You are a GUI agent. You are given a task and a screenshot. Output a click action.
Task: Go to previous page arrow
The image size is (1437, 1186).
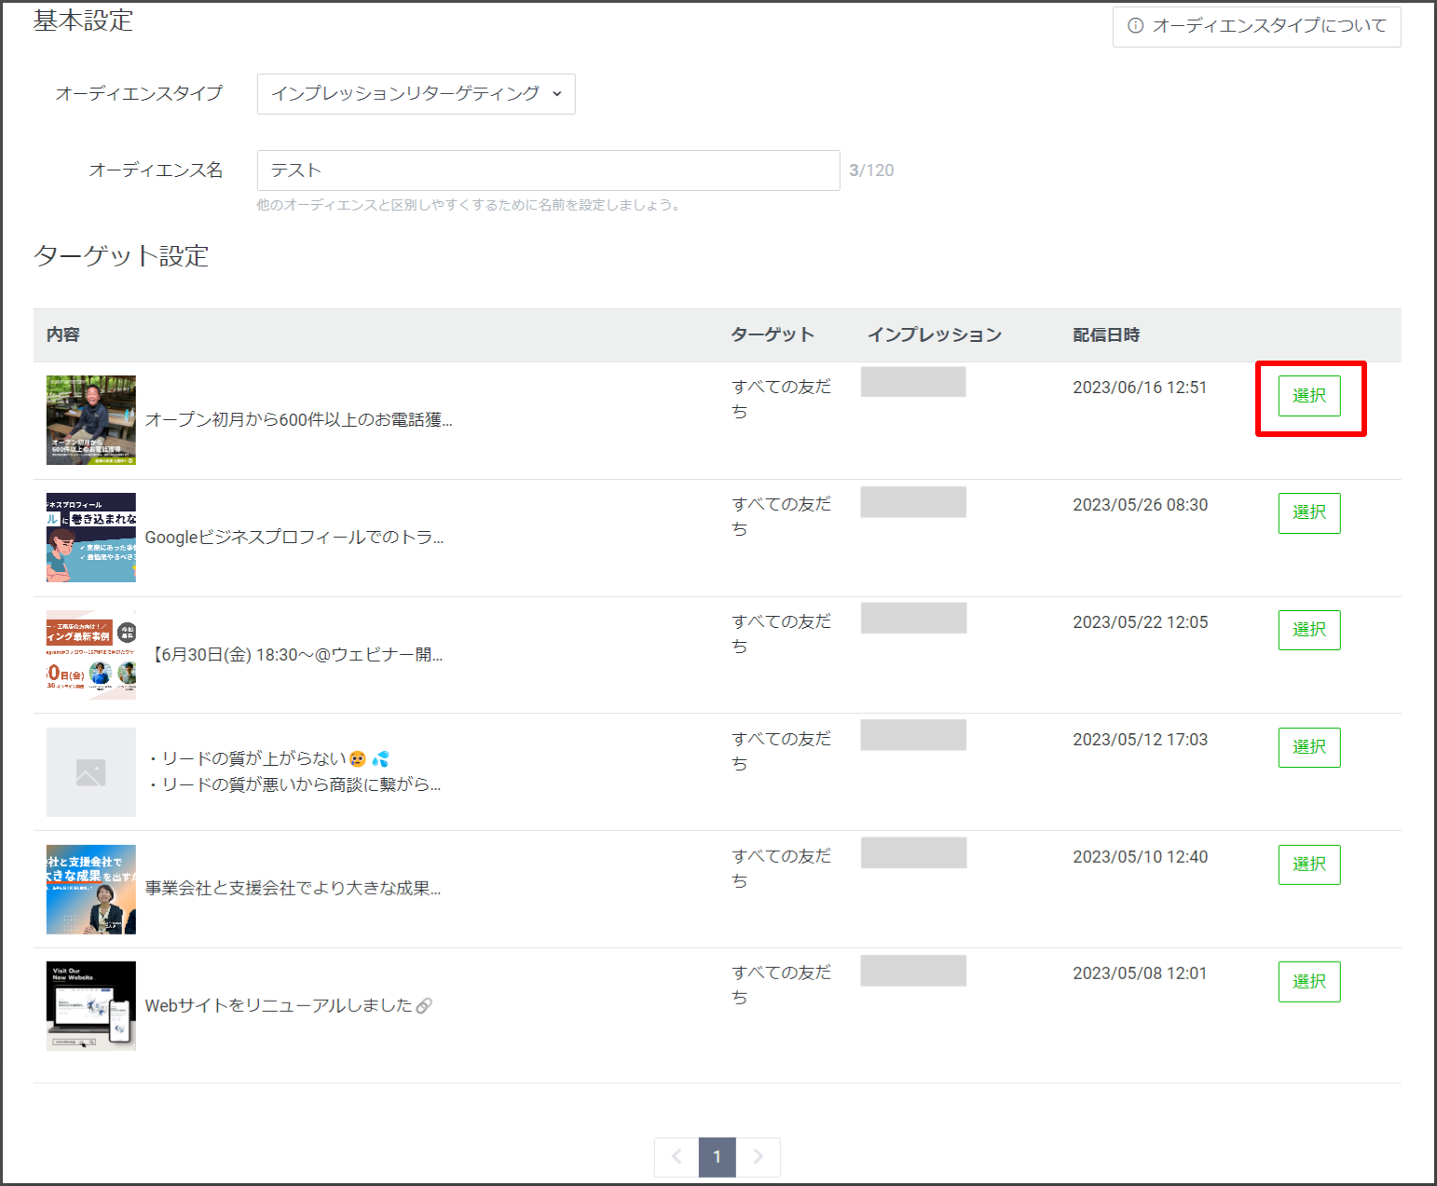pyautogui.click(x=677, y=1157)
